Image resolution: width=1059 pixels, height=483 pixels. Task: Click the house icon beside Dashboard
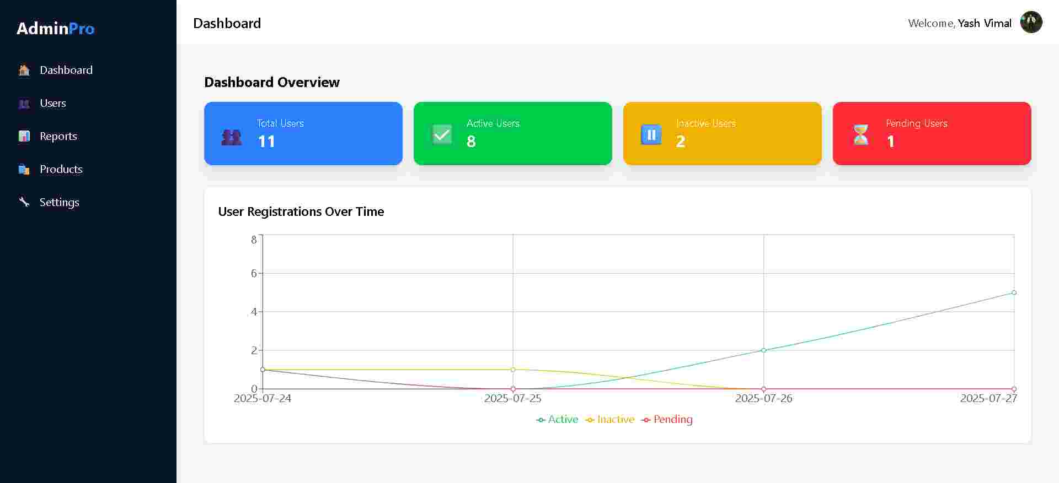24,70
